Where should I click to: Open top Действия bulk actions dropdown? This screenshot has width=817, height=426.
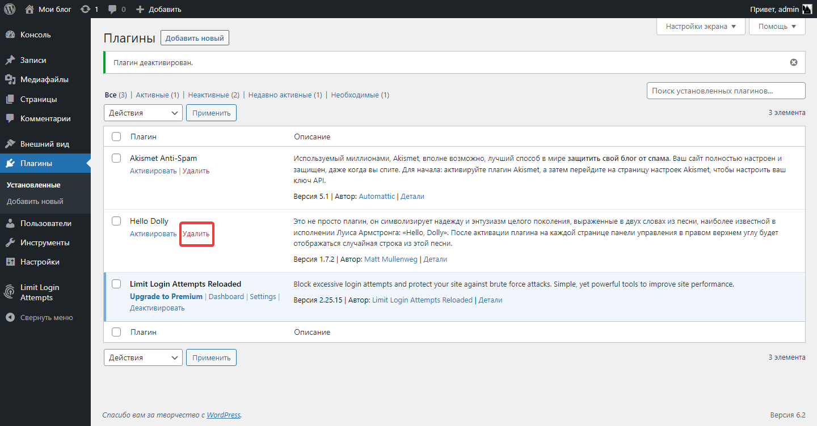(144, 113)
